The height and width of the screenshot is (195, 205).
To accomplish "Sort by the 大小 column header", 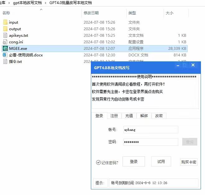I will (x=170, y=13).
